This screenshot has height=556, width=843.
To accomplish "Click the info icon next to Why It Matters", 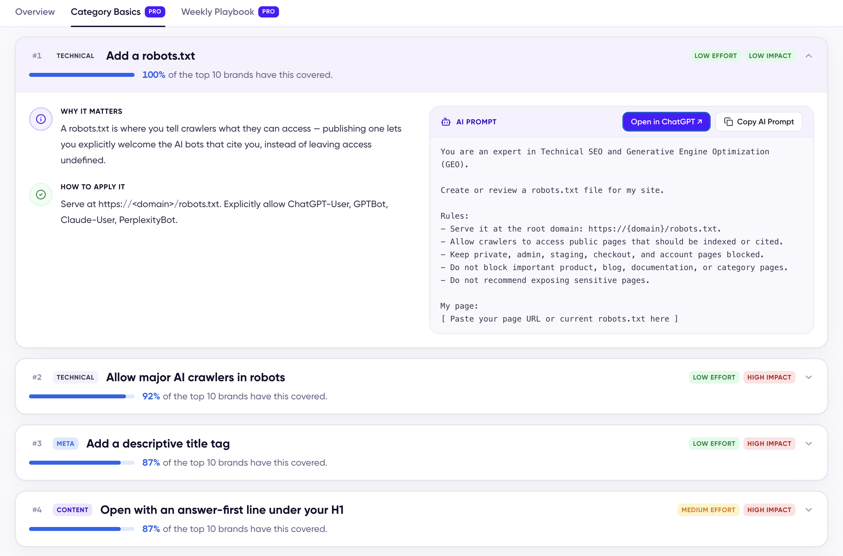I will click(x=41, y=119).
